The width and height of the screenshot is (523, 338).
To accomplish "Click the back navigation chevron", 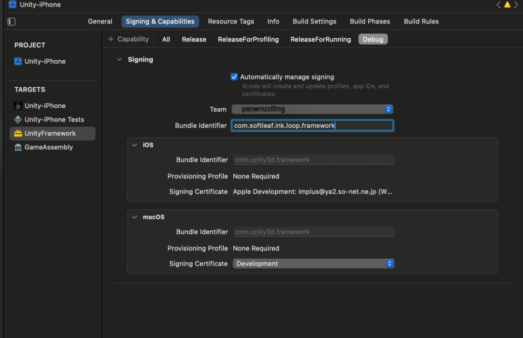I will coord(498,5).
